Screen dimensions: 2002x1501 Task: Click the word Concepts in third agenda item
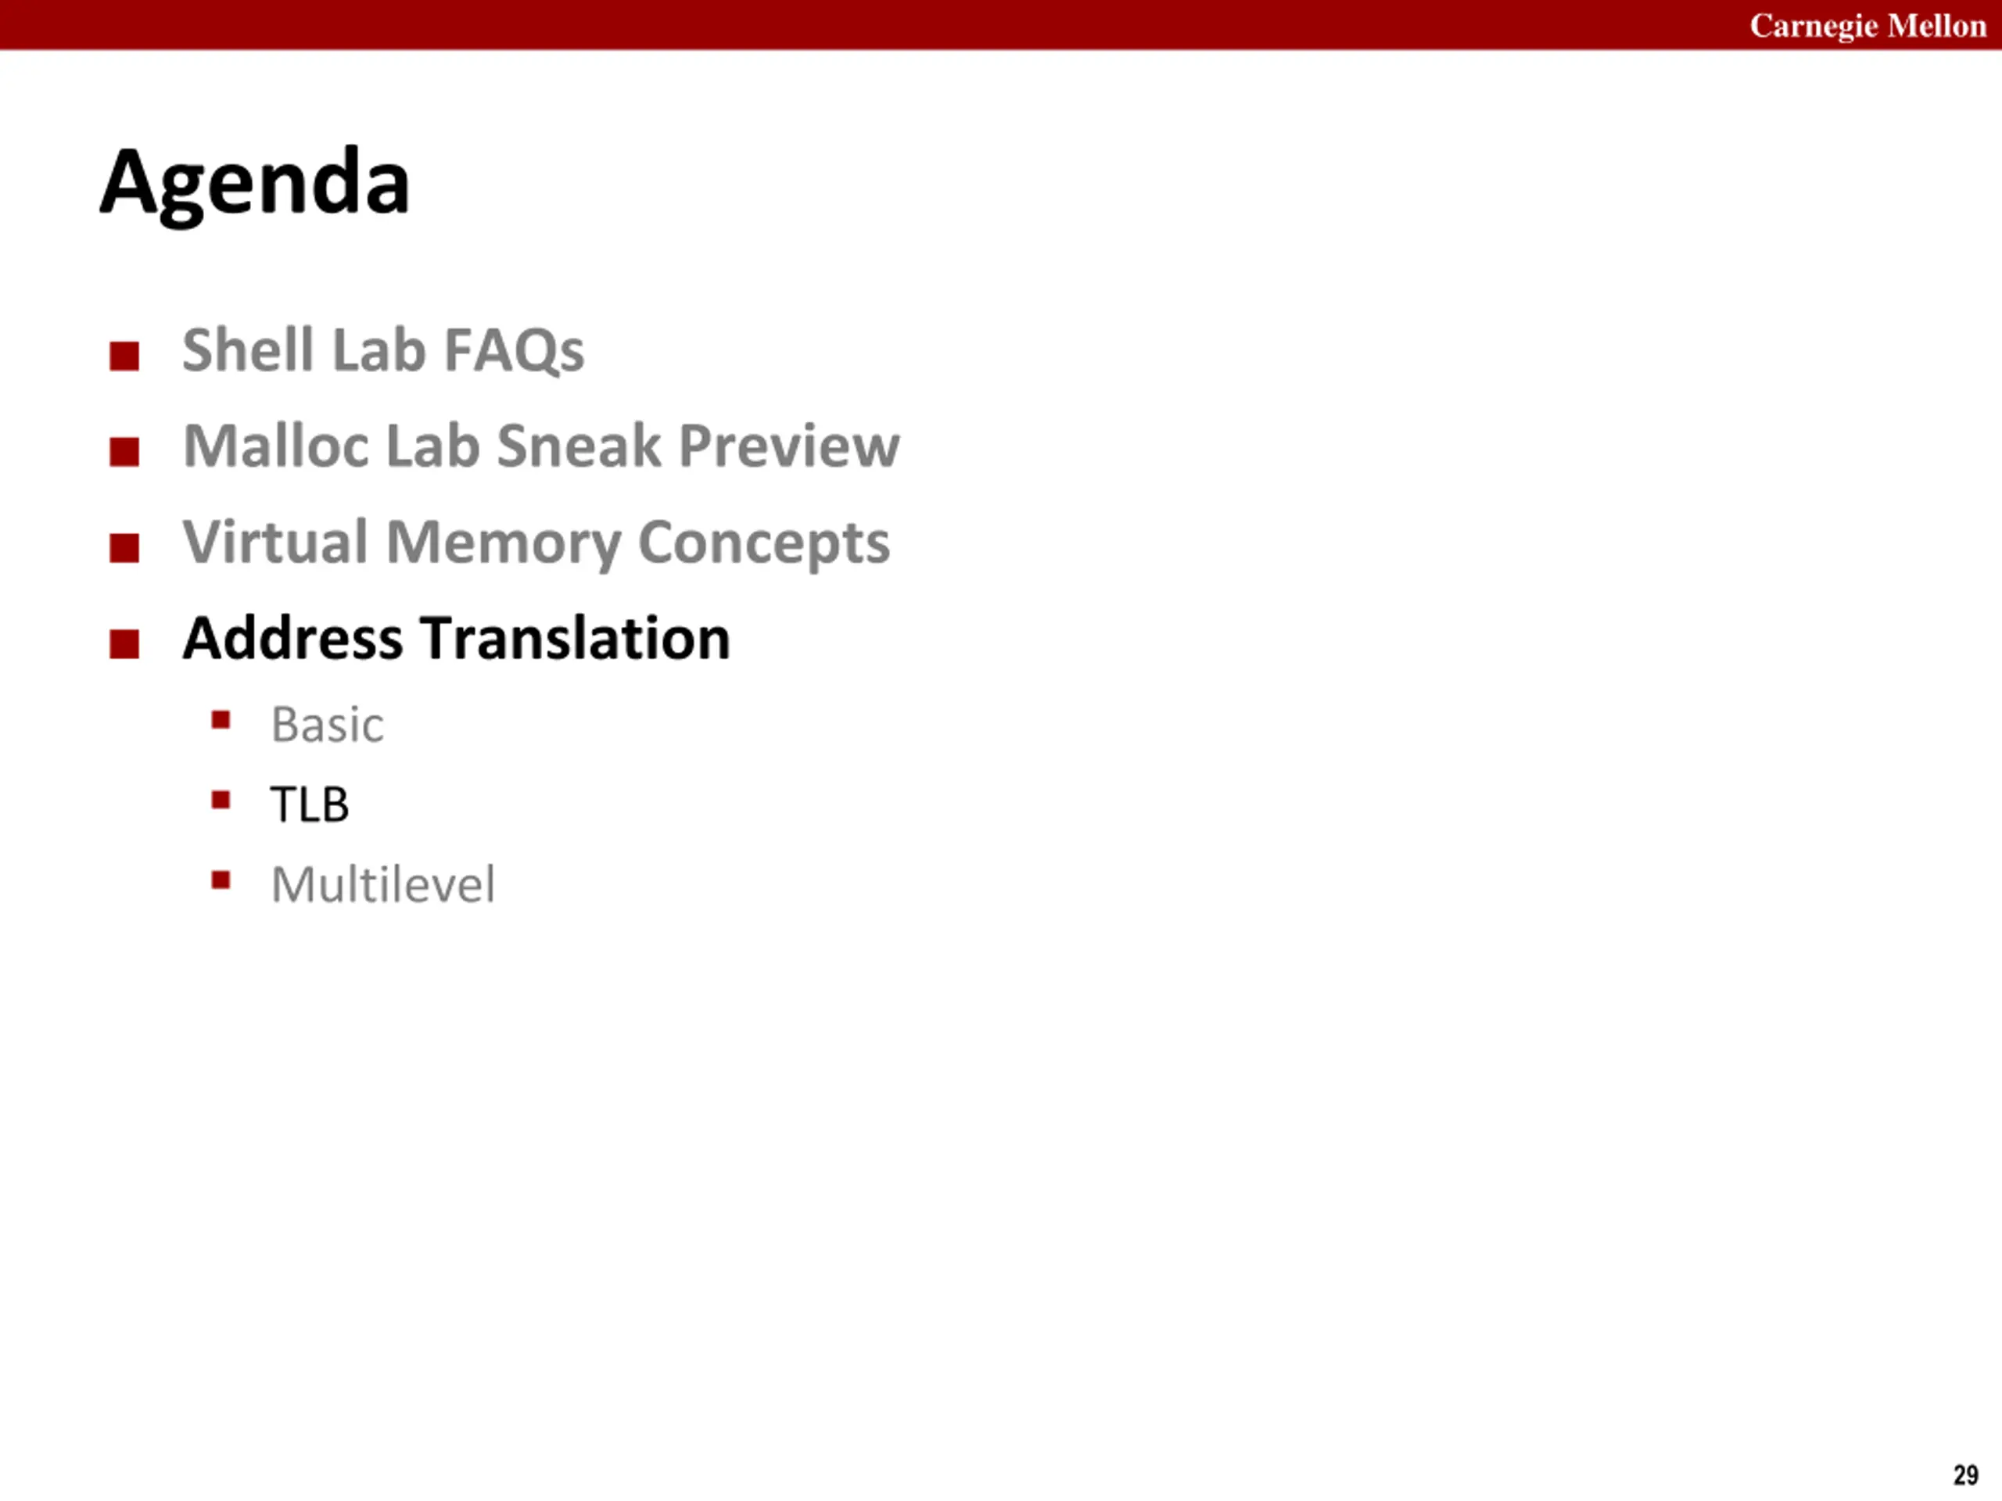(x=764, y=544)
